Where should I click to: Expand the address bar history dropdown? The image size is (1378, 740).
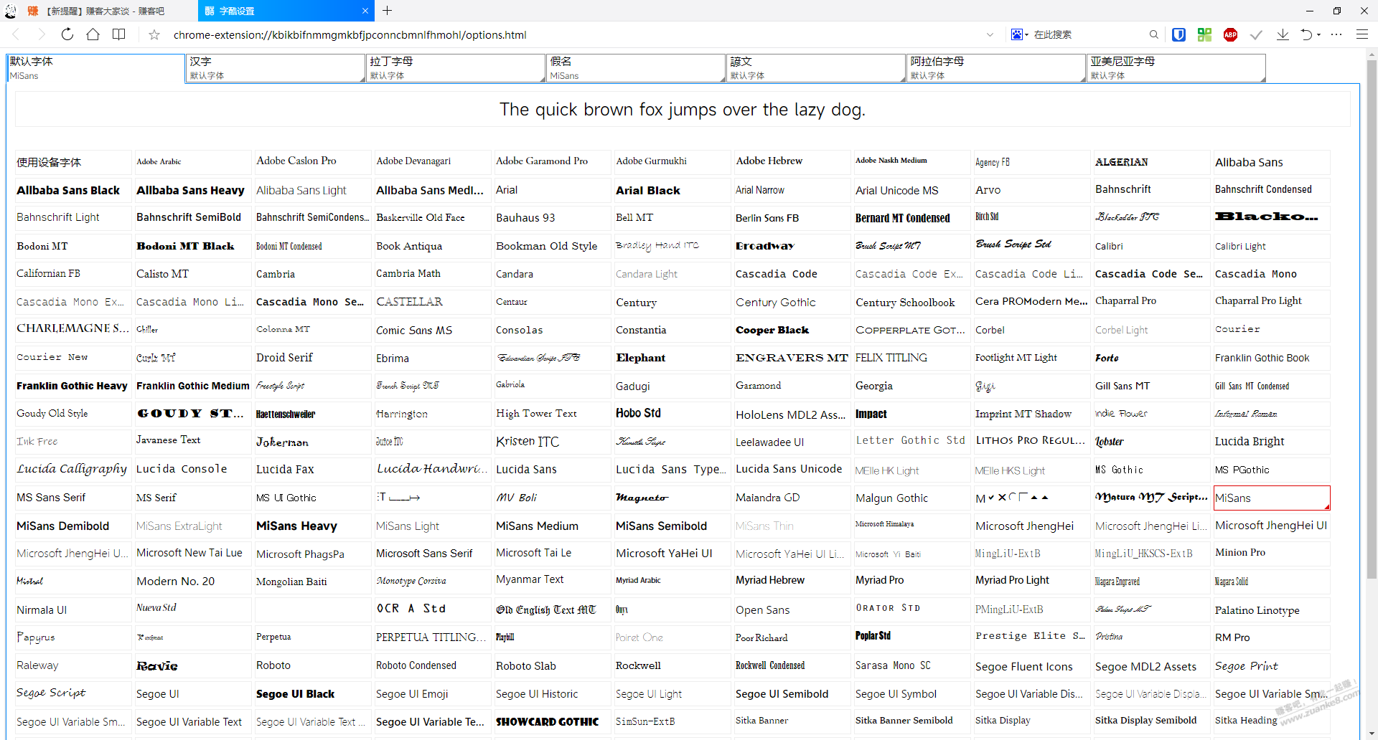point(990,34)
